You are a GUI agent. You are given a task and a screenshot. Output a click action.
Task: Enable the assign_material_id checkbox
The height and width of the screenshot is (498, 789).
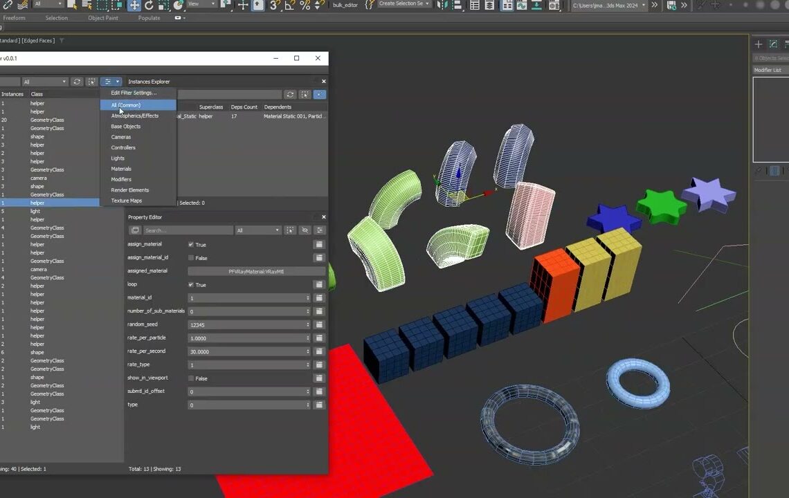[192, 257]
